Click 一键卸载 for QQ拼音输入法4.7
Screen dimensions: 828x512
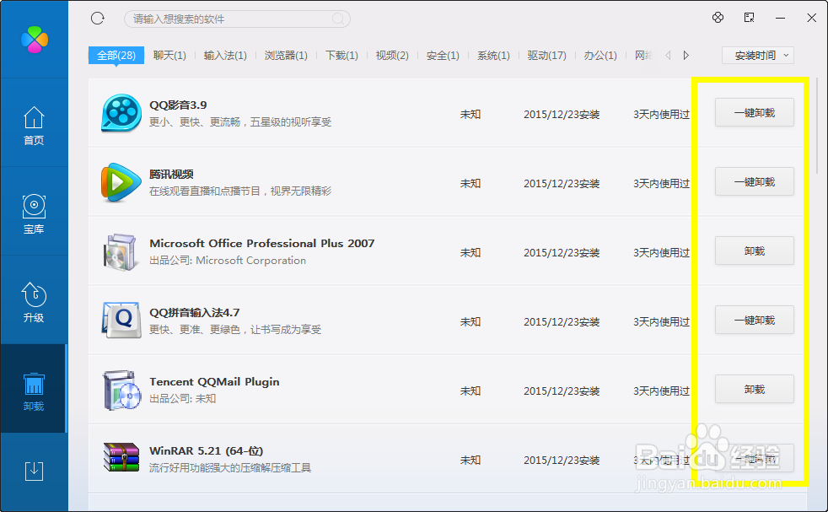coord(755,321)
